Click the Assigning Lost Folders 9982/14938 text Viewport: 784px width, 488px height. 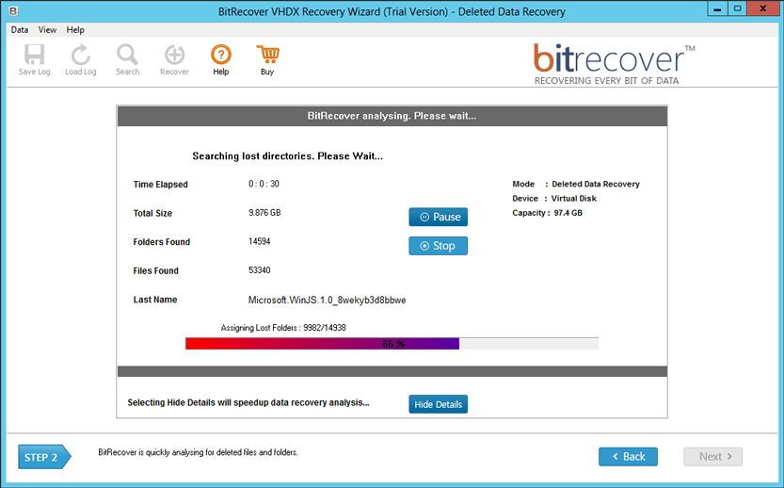[283, 328]
